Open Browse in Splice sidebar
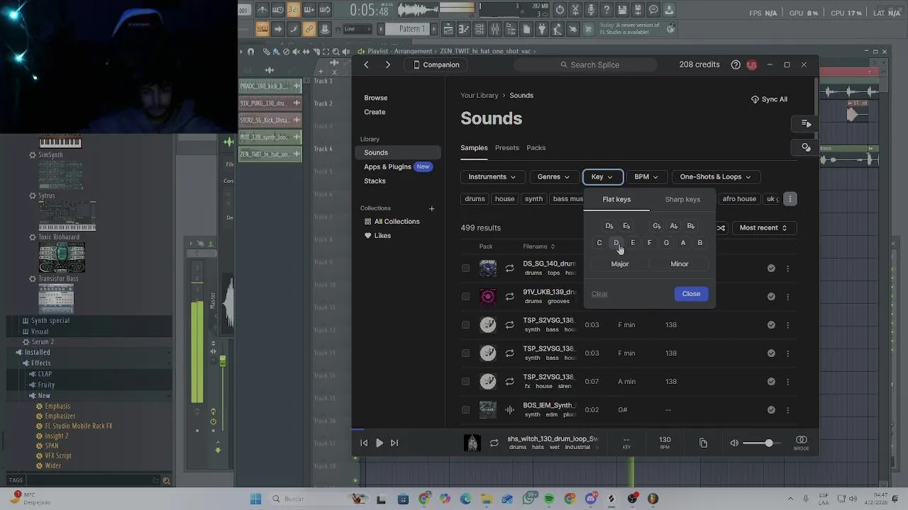The width and height of the screenshot is (908, 510). [x=375, y=98]
